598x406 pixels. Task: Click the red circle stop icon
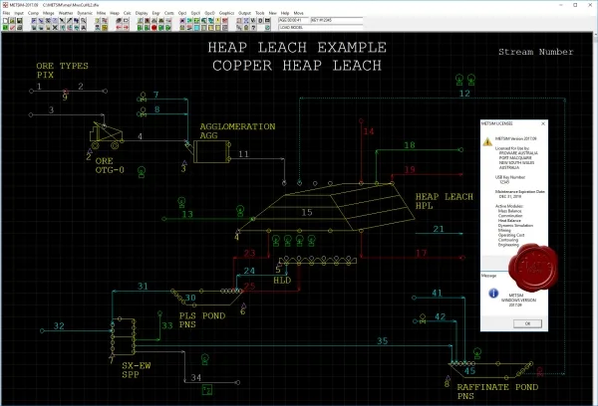coord(154,28)
